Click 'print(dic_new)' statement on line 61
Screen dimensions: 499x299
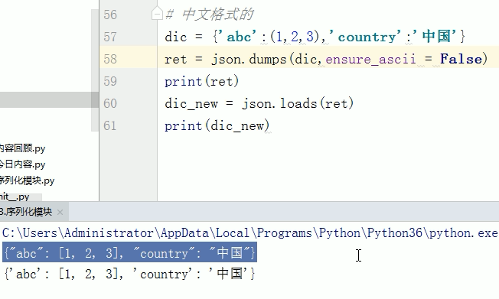click(217, 126)
